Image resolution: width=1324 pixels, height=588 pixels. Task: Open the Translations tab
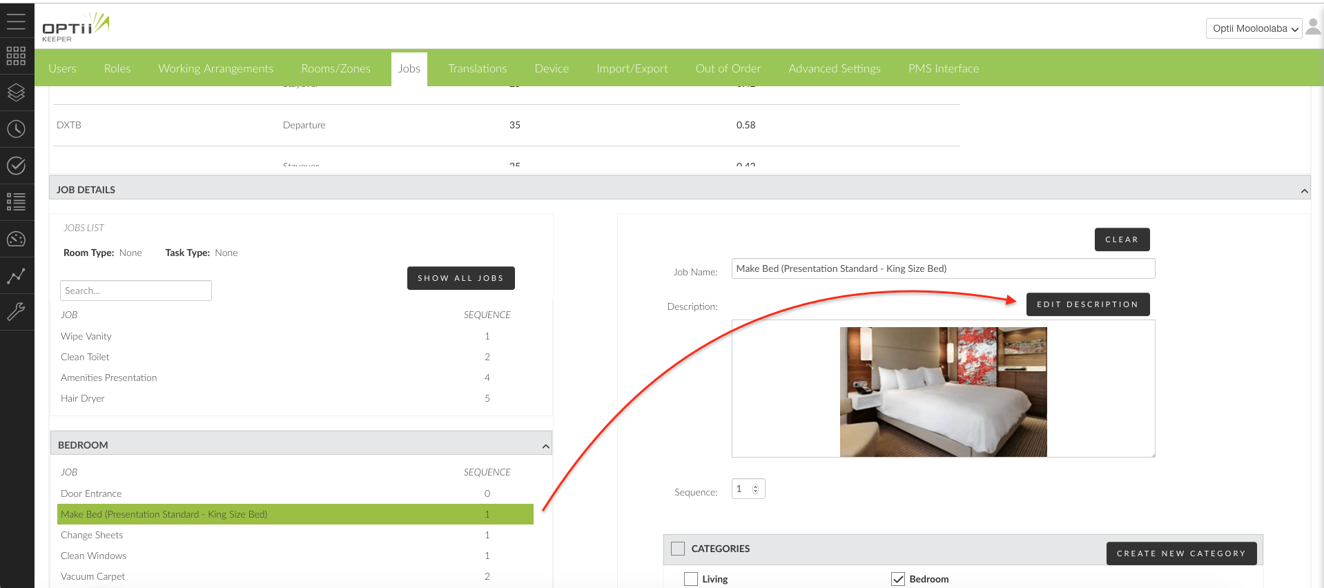pos(478,68)
